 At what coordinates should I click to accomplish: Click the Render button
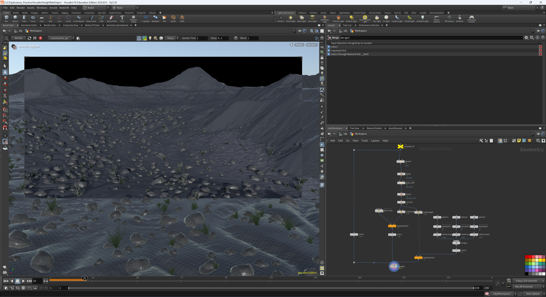pyautogui.click(x=18, y=38)
